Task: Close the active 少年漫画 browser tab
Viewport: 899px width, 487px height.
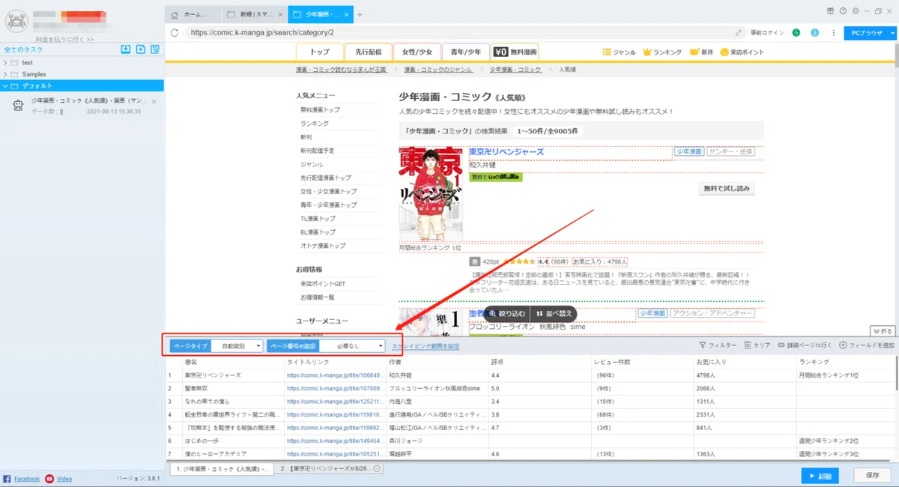Action: [346, 15]
